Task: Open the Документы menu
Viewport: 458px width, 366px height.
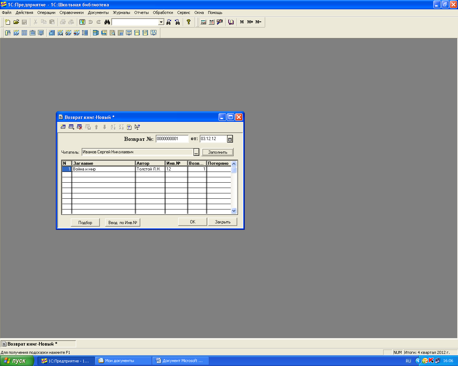Action: 98,13
